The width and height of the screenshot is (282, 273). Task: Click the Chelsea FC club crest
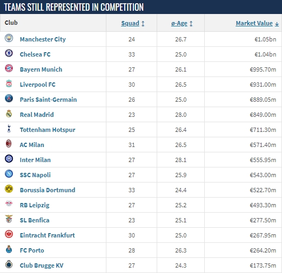[x=9, y=53]
